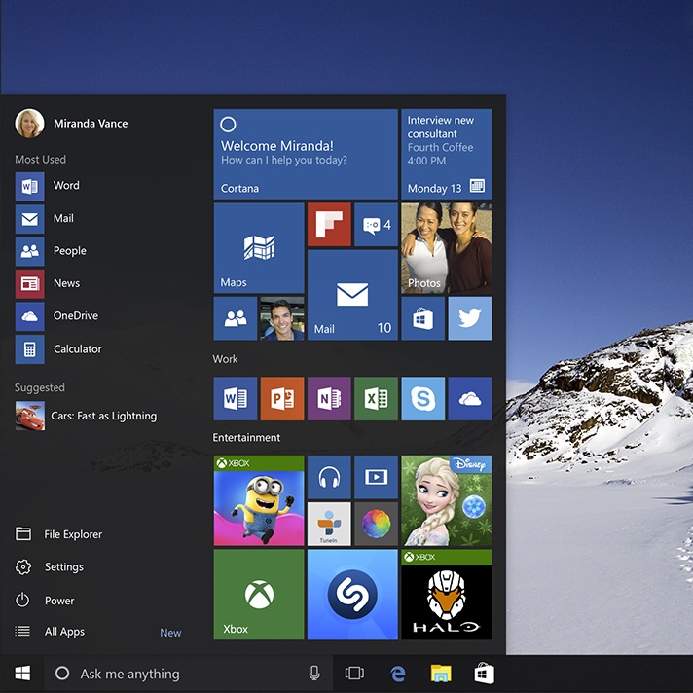
Task: Launch the Excel tile
Action: 376,399
